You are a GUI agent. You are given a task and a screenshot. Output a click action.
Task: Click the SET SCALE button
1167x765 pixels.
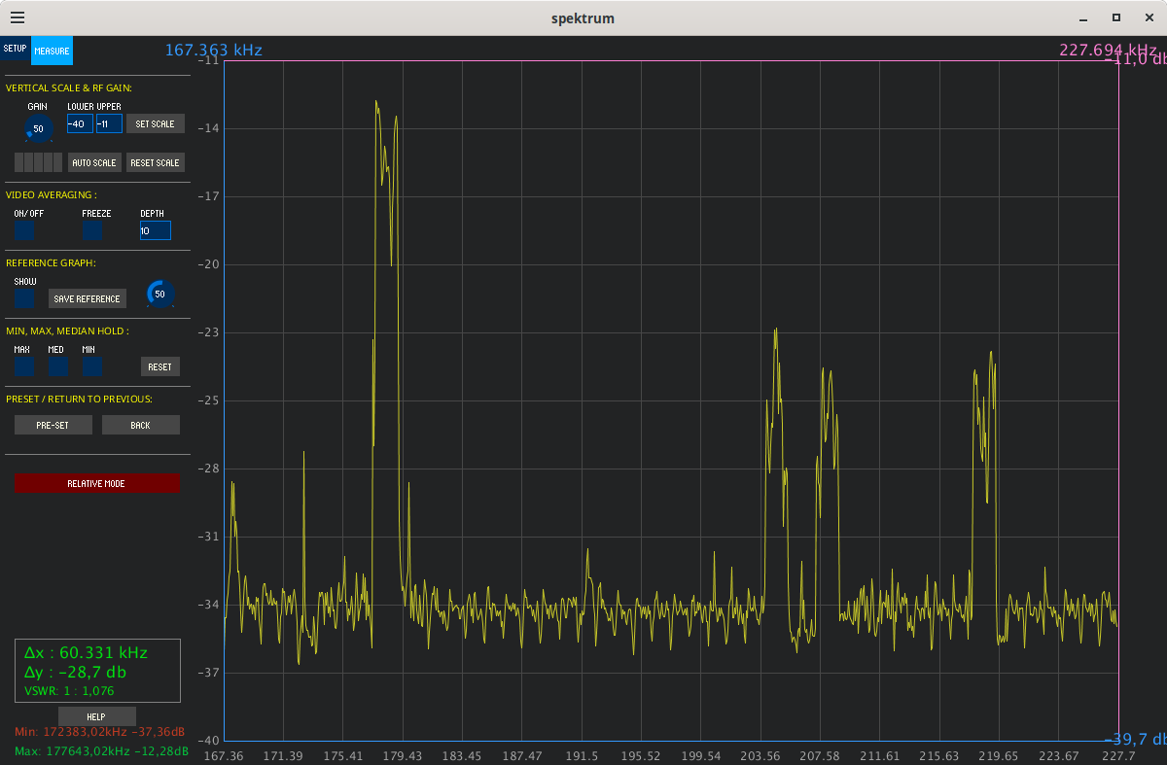(156, 123)
